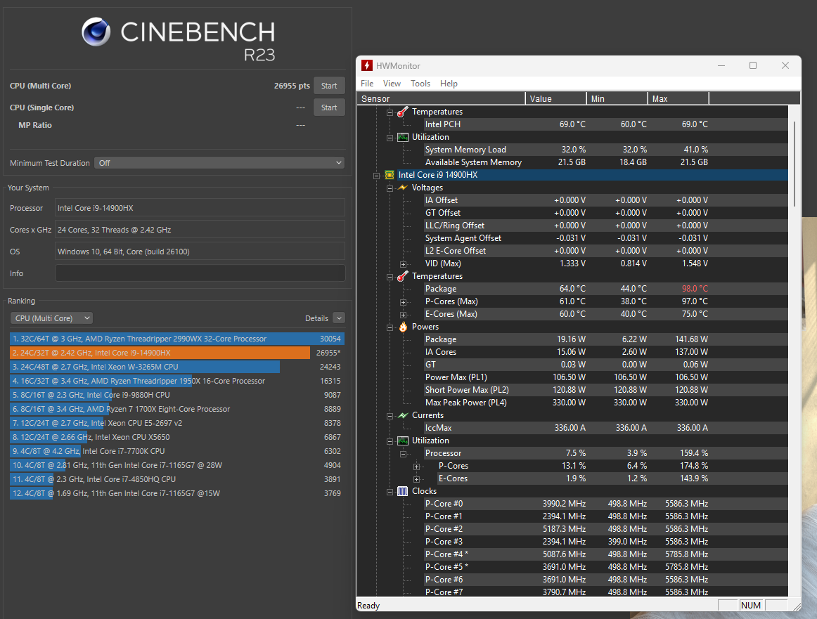Image resolution: width=817 pixels, height=619 pixels.
Task: Start the CPU (Multi Core) benchmark
Action: pyautogui.click(x=329, y=86)
